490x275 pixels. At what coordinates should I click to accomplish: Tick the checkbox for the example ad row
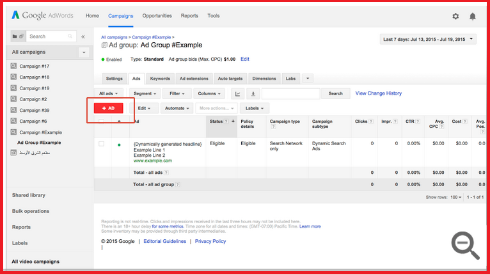coord(102,144)
